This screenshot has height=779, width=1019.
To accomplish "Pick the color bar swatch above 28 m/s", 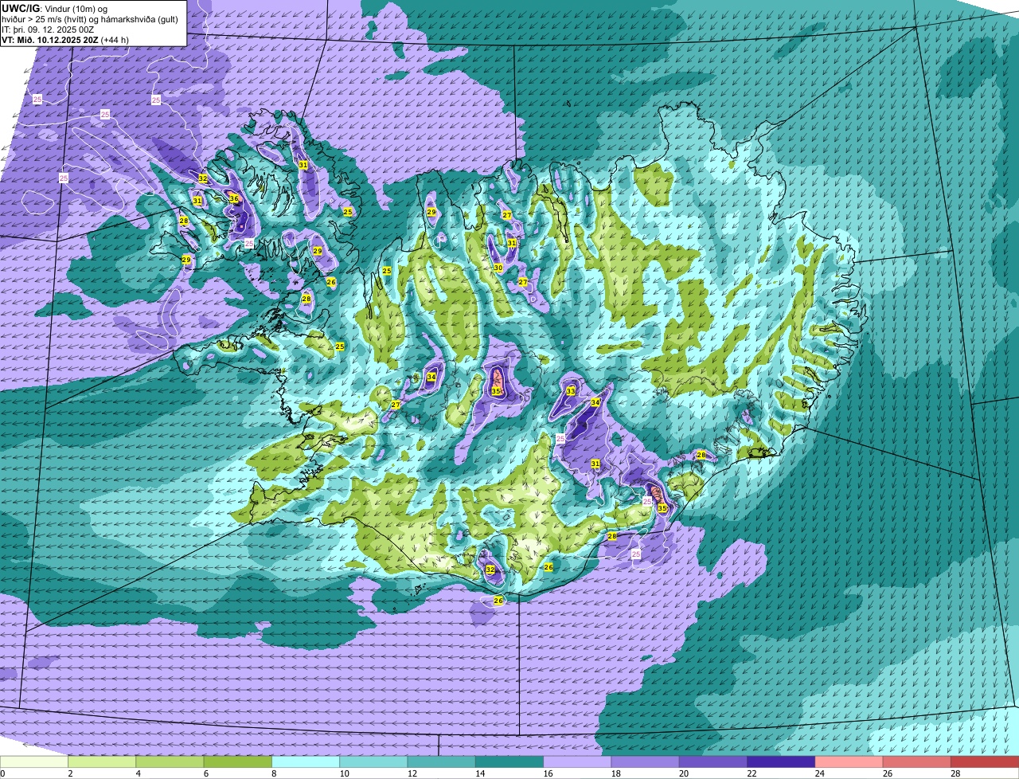I will coord(985,762).
